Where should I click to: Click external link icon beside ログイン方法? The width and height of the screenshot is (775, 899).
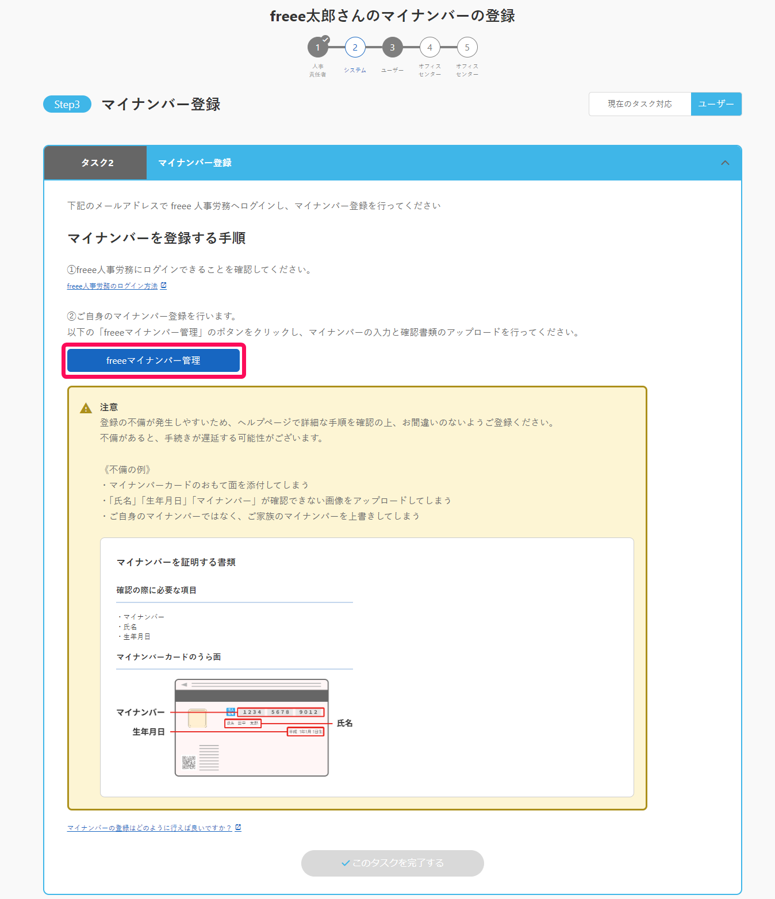tap(163, 285)
